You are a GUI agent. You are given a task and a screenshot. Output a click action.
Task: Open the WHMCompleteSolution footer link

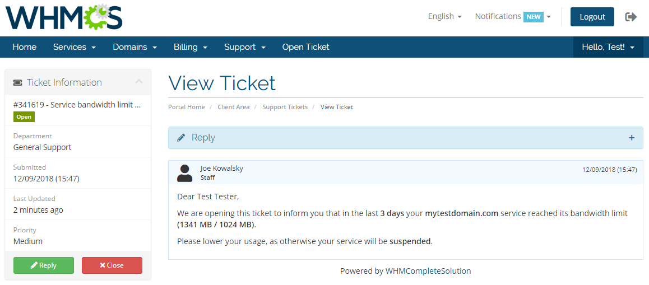tap(428, 271)
